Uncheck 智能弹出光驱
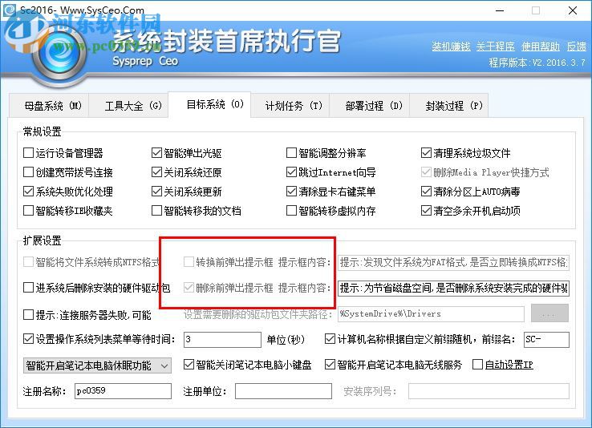592x428 pixels. pos(156,153)
